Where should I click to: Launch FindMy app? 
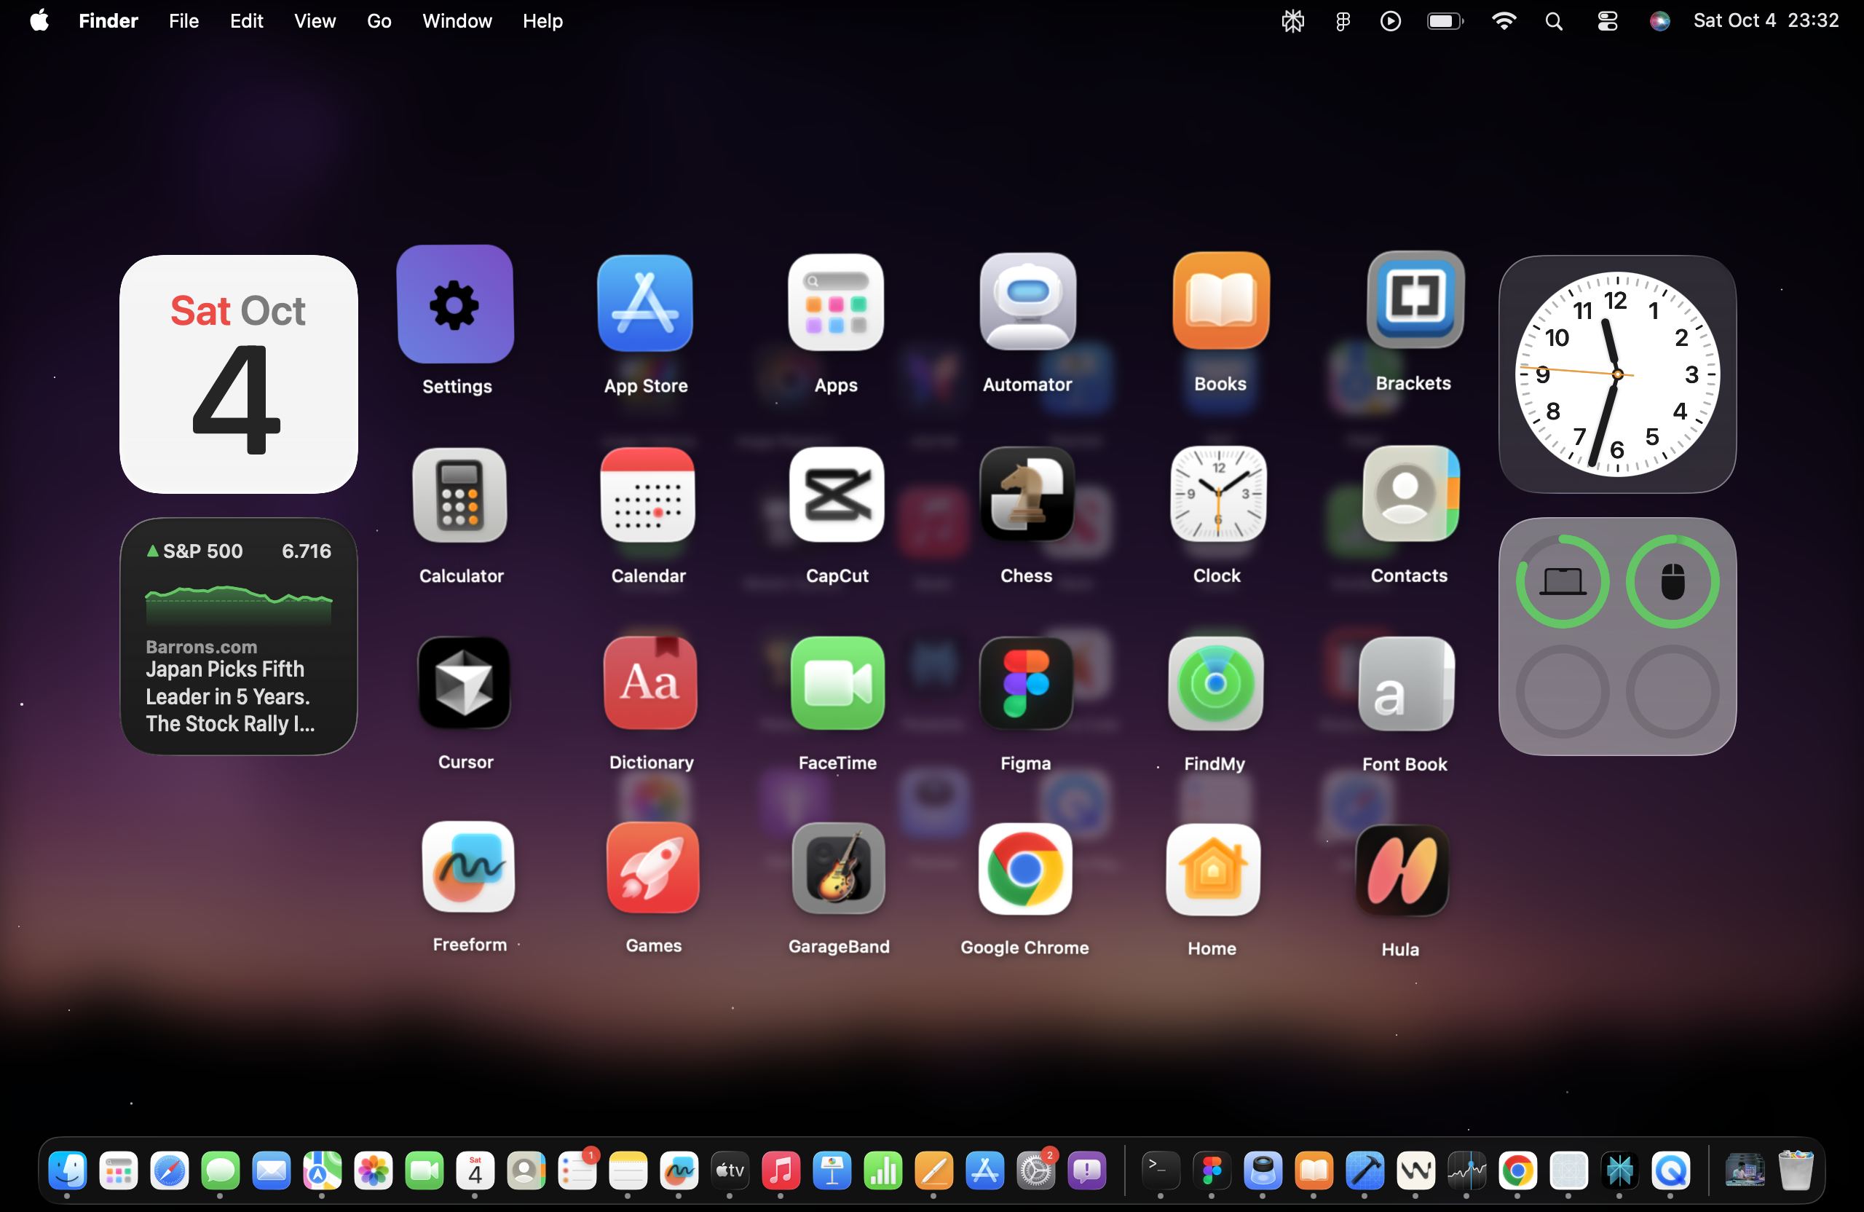click(x=1215, y=684)
